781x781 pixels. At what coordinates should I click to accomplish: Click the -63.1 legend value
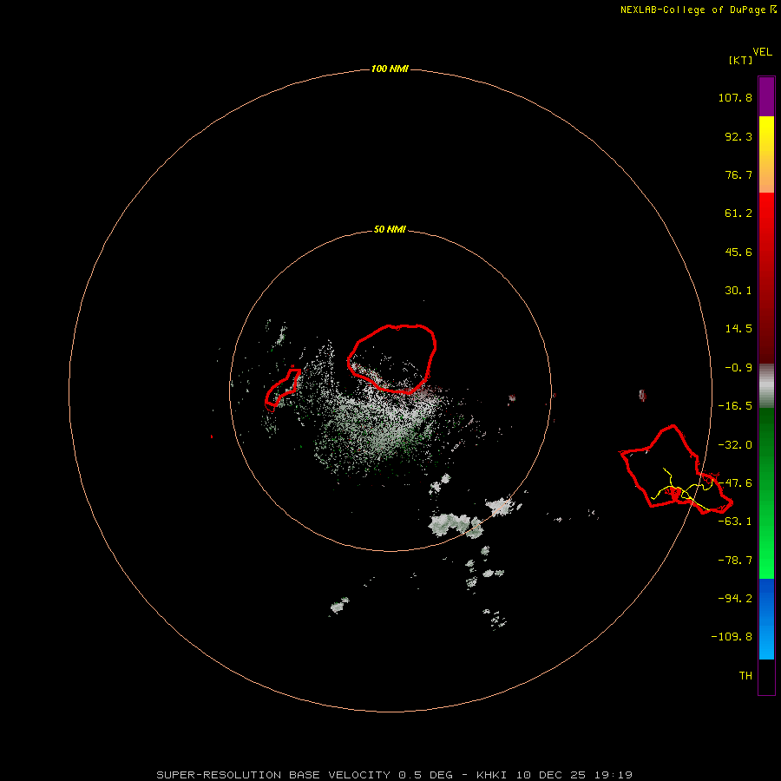735,522
